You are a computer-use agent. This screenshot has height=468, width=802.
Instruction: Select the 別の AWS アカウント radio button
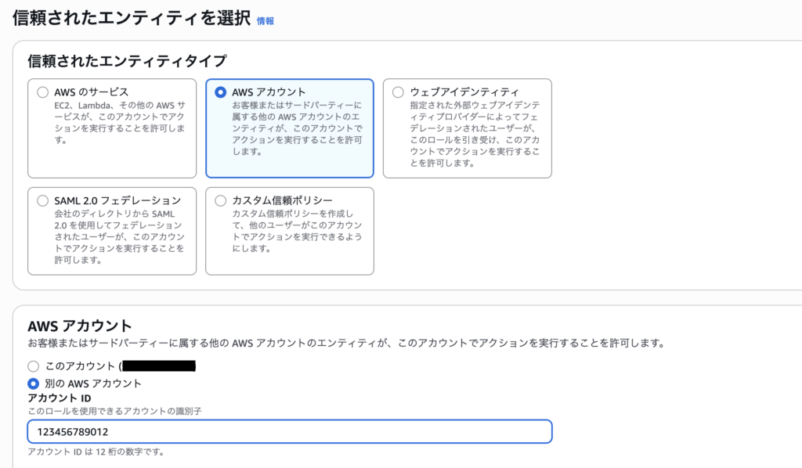click(x=33, y=383)
